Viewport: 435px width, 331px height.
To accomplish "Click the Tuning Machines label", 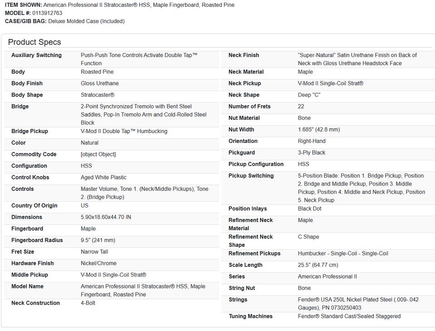I will (251, 316).
